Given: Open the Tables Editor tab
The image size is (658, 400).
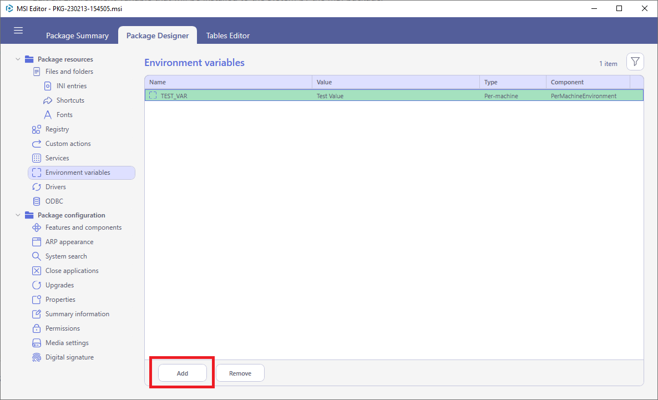Looking at the screenshot, I should 228,36.
